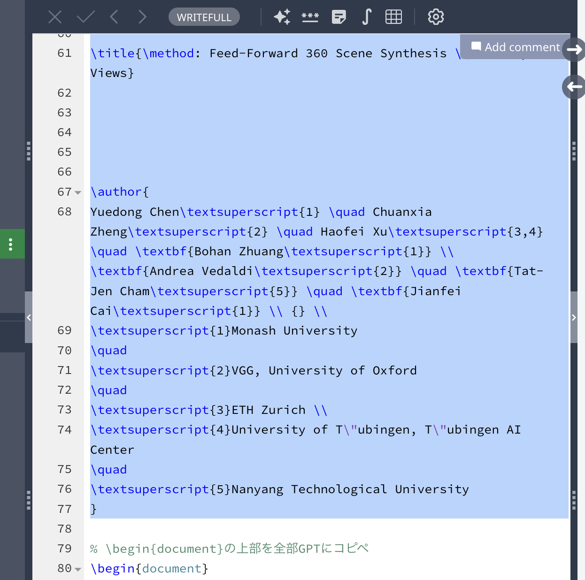Click line number 68 in gutter
Screen dimensions: 585x580
point(65,212)
